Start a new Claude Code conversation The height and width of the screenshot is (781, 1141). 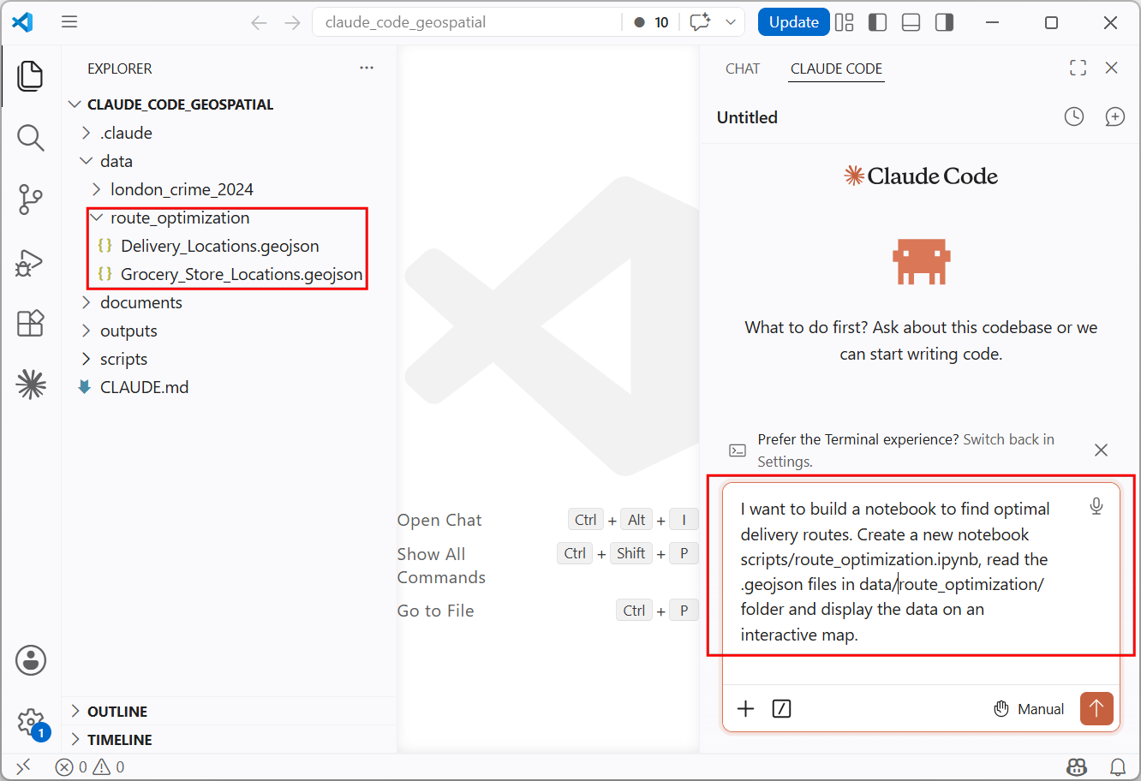coord(1114,116)
